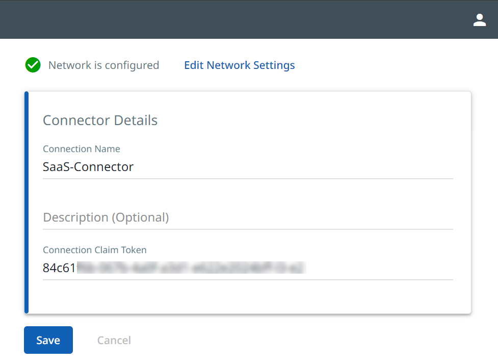
Task: Click the word "Description" in placeholder
Action: 75,217
